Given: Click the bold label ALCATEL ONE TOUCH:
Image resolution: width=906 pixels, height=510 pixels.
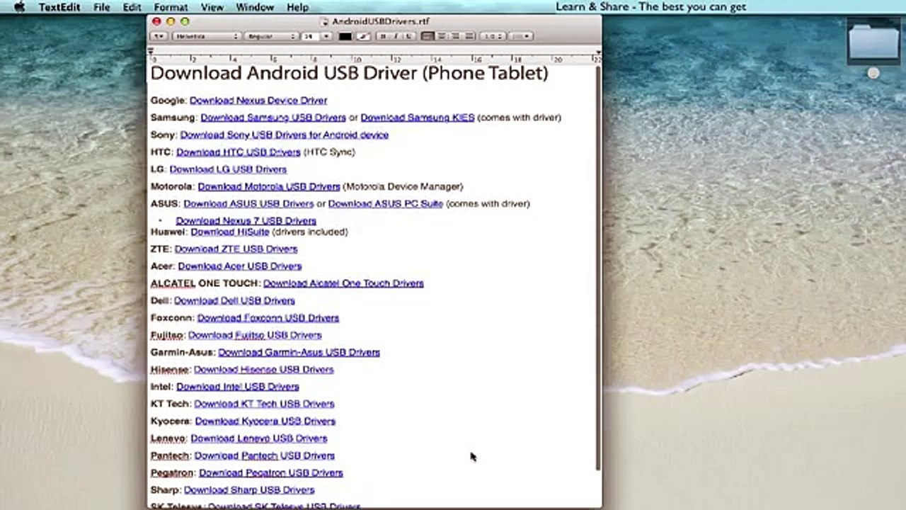Looking at the screenshot, I should [x=205, y=283].
